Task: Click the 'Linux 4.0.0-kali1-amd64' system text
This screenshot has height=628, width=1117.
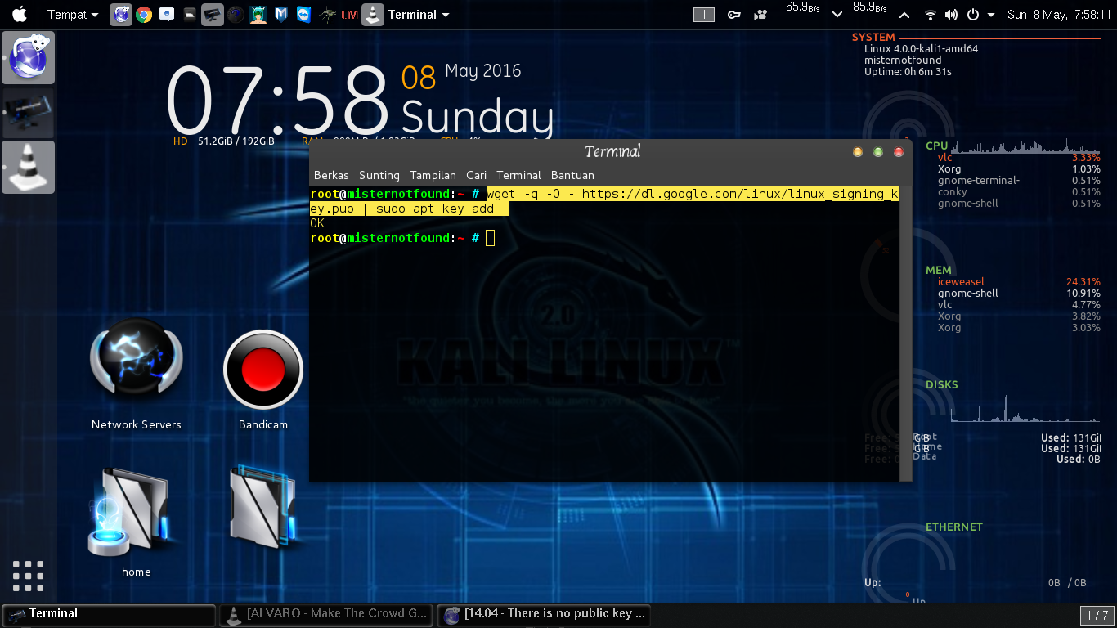Action: click(x=921, y=48)
